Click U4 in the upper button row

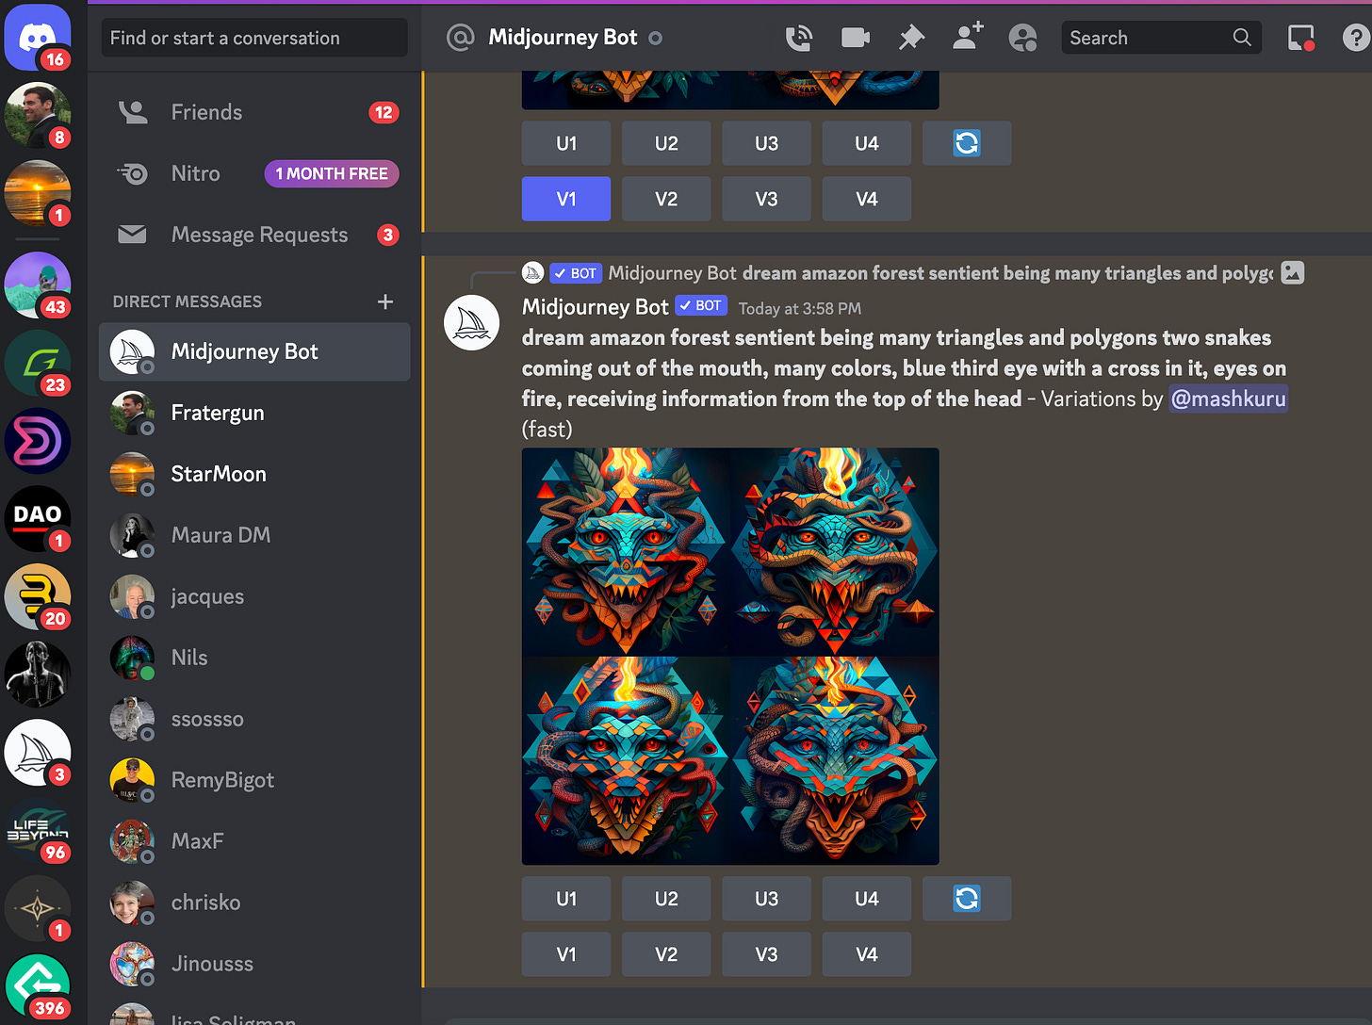pos(867,143)
